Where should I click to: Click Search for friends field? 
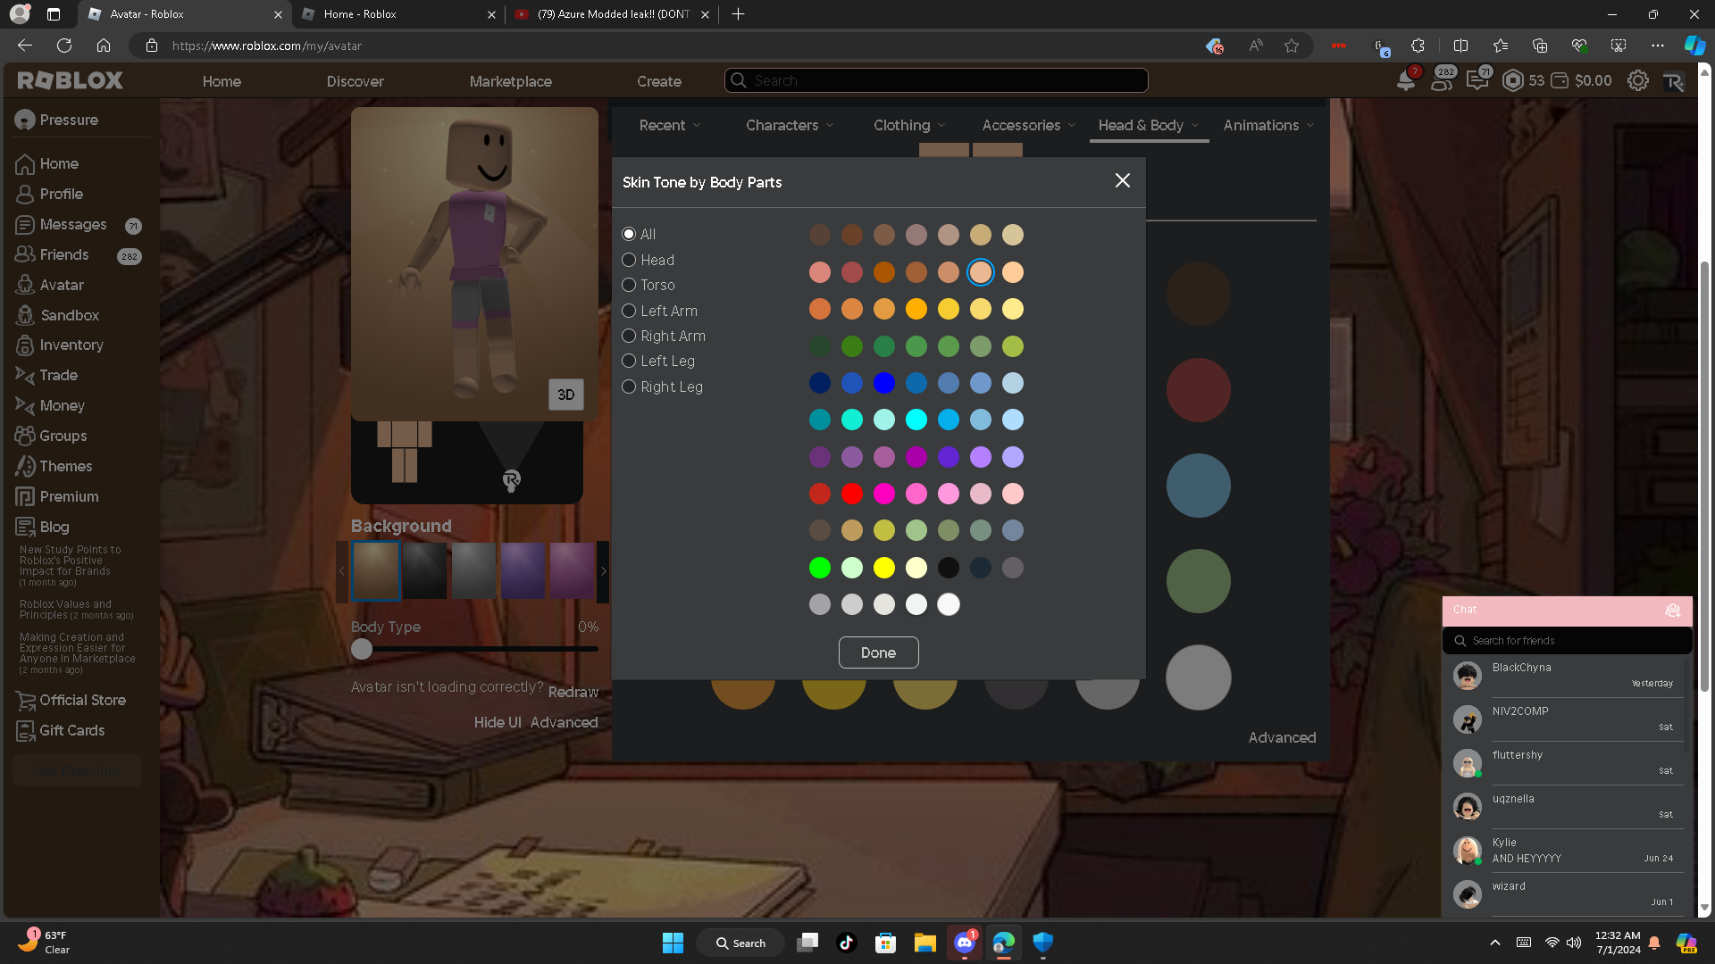pyautogui.click(x=1568, y=641)
